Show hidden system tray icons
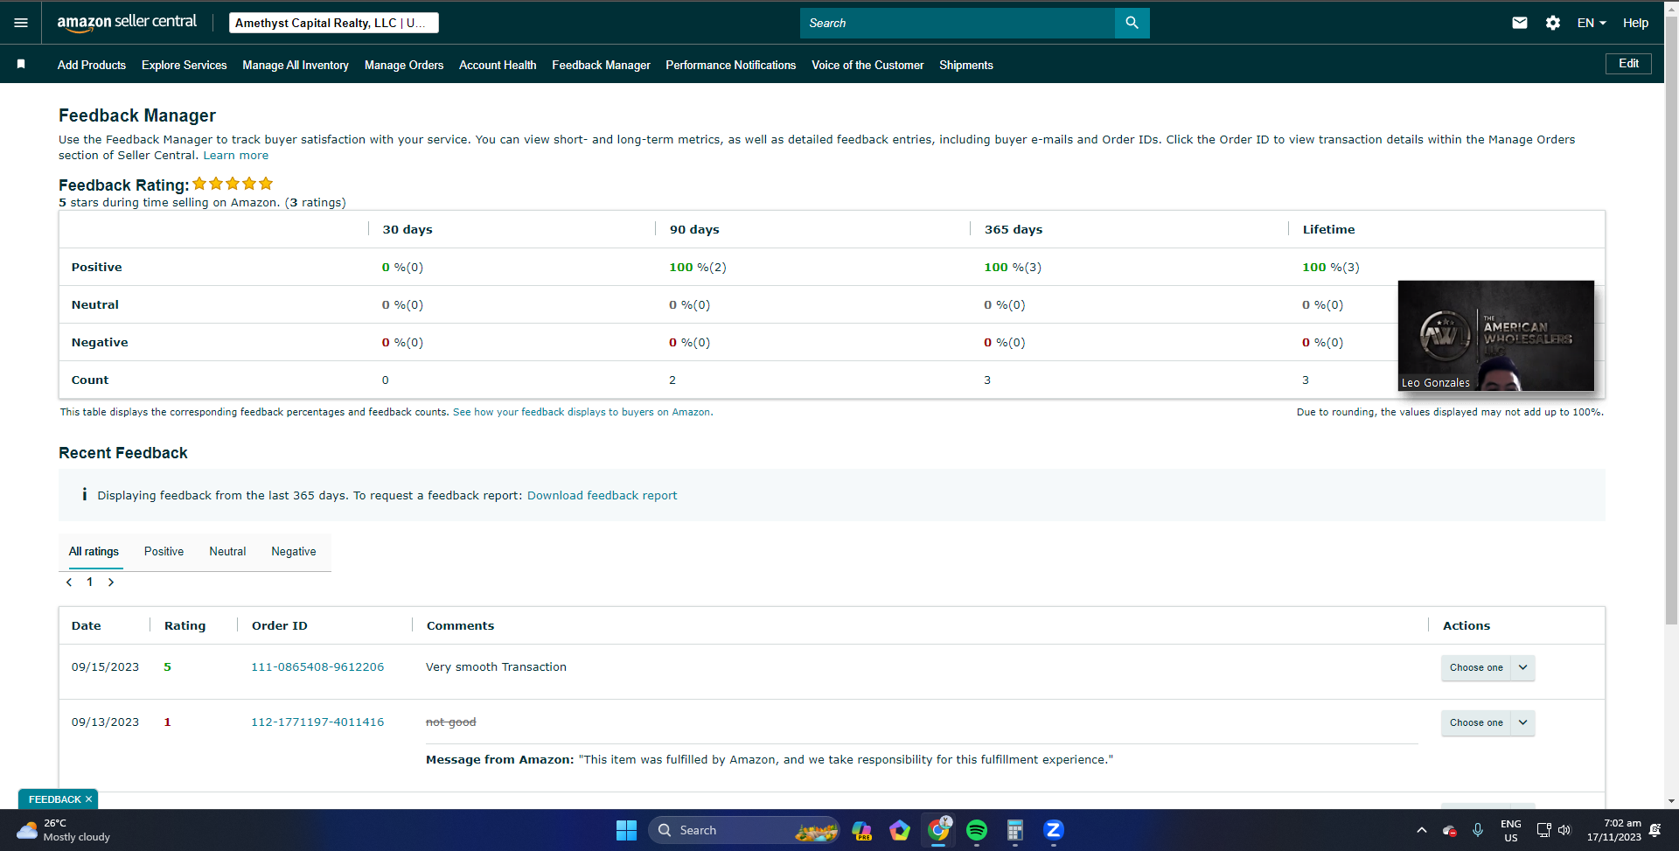The width and height of the screenshot is (1679, 851). tap(1422, 830)
